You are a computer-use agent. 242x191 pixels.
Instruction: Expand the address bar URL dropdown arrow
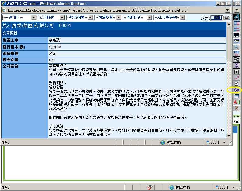click(x=227, y=10)
